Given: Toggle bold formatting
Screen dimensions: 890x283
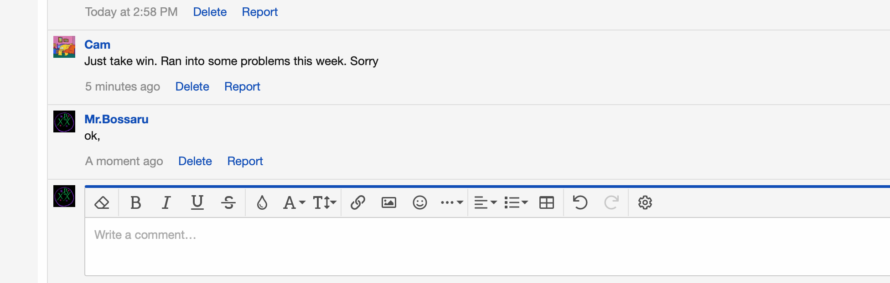Looking at the screenshot, I should [x=135, y=202].
